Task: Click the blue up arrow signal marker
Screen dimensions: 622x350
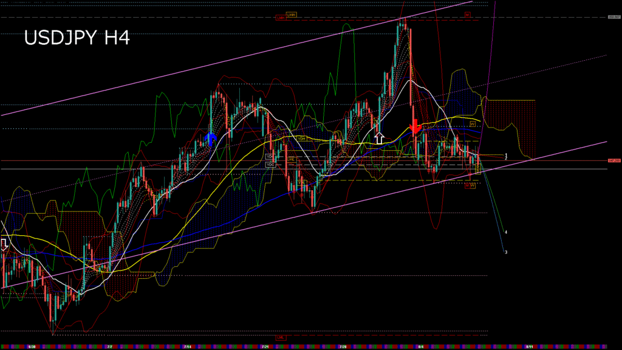Action: point(211,139)
